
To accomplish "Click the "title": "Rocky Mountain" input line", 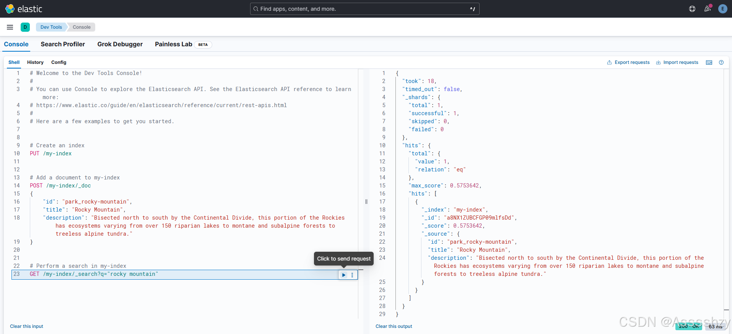I will pos(84,210).
